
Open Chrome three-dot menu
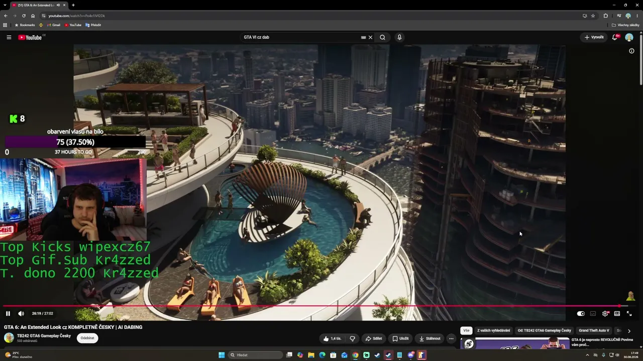point(637,16)
